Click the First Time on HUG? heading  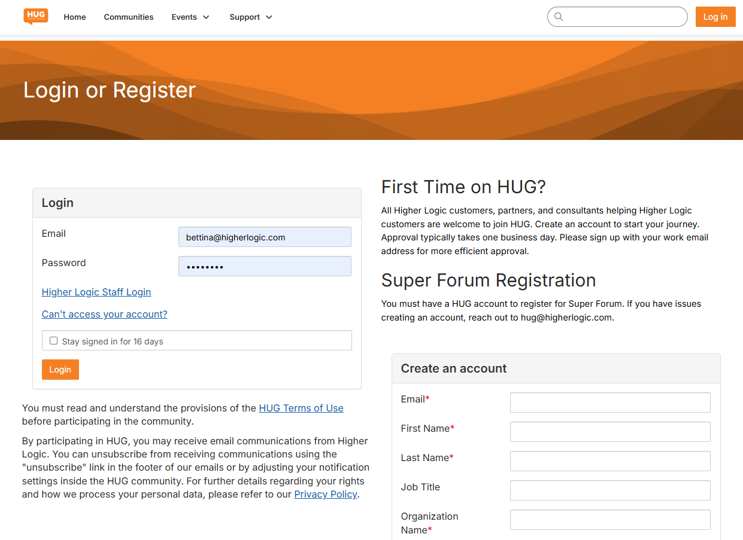pos(464,187)
